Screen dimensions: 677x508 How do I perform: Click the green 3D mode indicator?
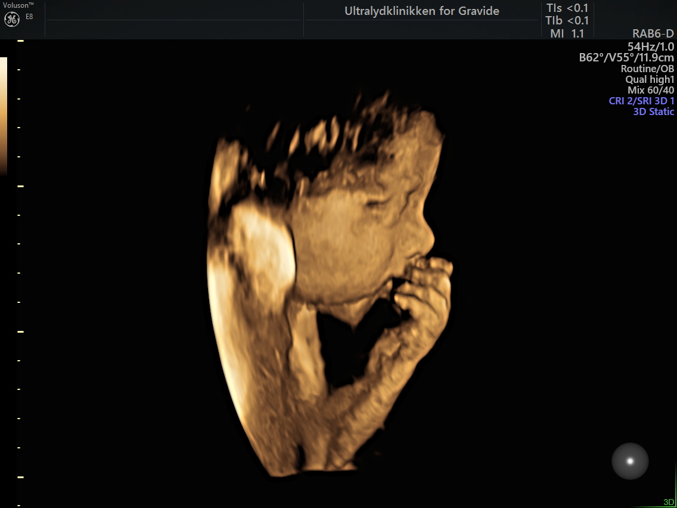pos(669,502)
